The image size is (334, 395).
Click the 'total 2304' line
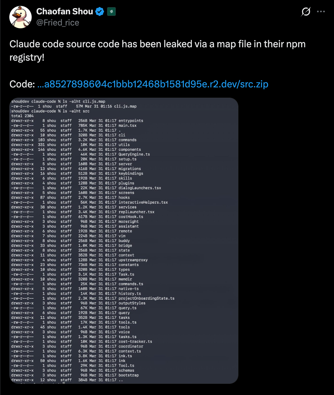pyautogui.click(x=22, y=116)
